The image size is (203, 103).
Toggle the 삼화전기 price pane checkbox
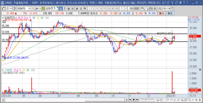point(3,18)
